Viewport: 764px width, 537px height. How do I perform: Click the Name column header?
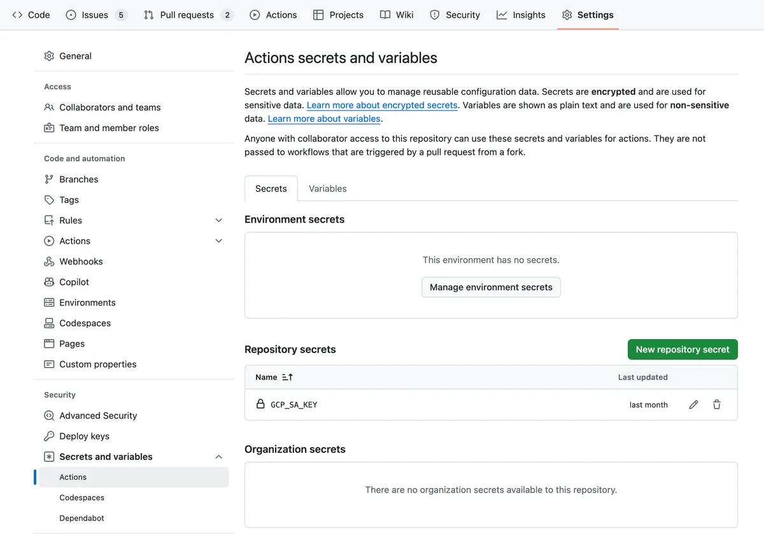pyautogui.click(x=266, y=377)
